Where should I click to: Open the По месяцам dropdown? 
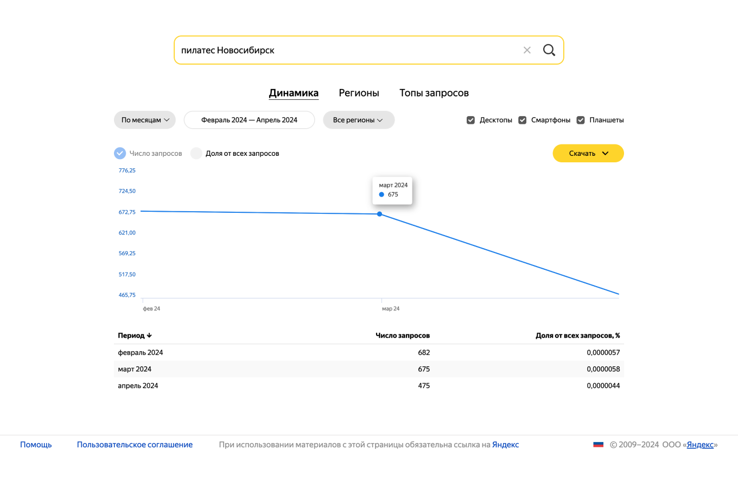pyautogui.click(x=145, y=120)
